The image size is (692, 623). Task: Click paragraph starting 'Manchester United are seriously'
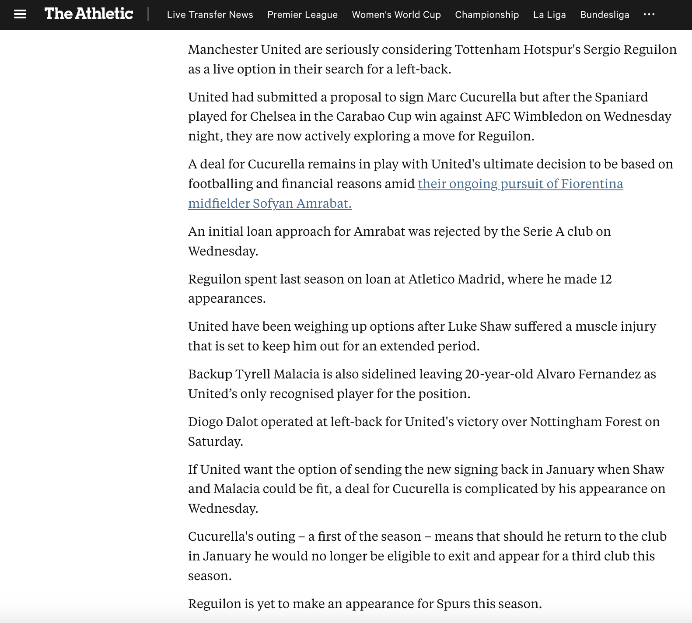click(x=432, y=59)
